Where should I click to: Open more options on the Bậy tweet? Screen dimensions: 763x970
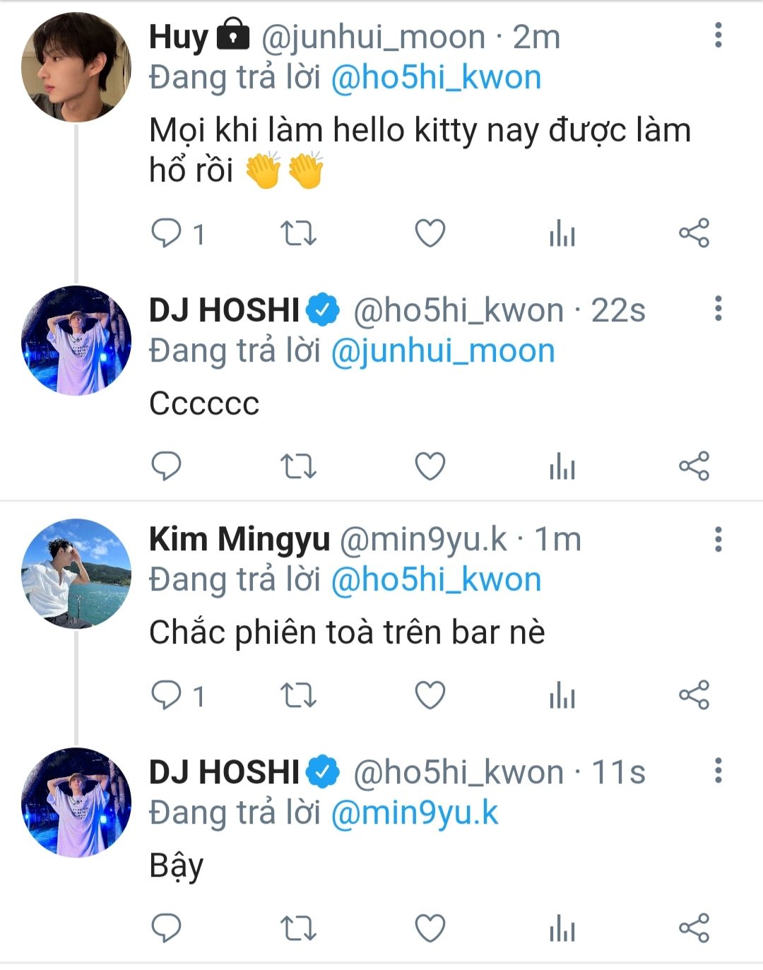click(718, 770)
